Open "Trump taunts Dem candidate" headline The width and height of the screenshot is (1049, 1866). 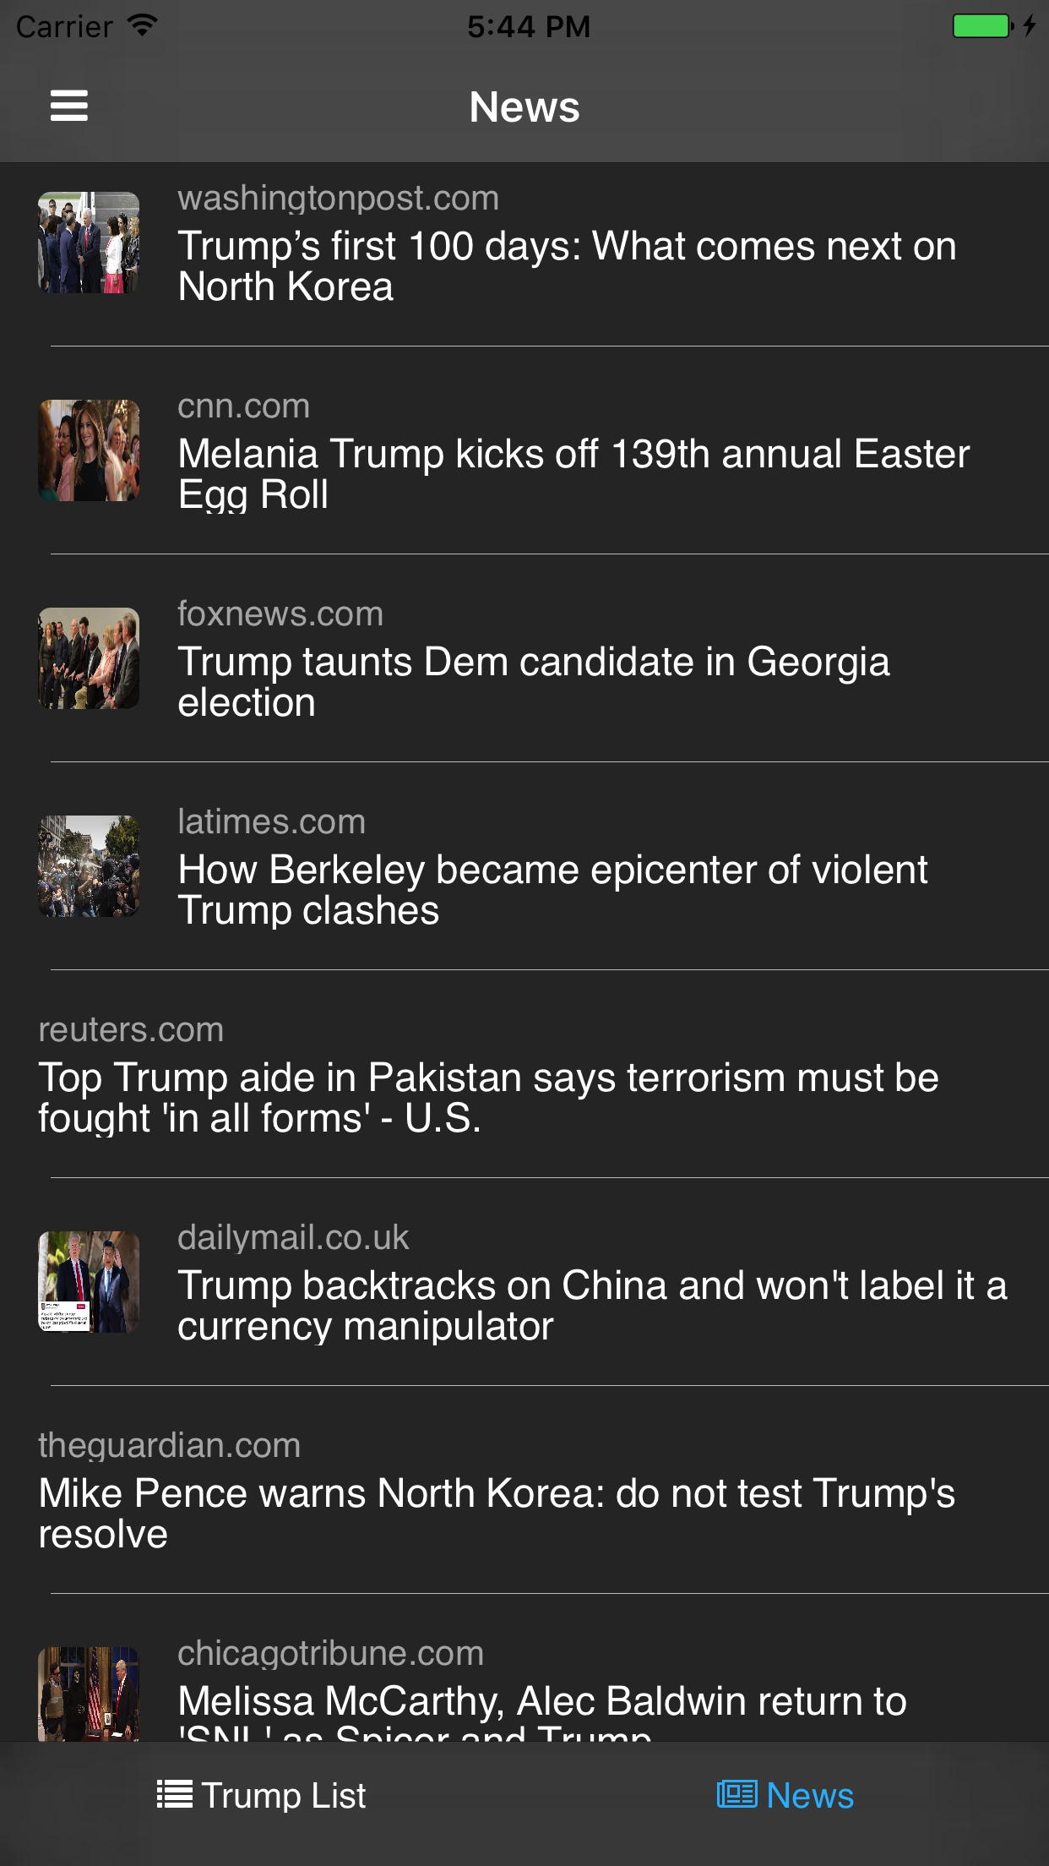(533, 682)
